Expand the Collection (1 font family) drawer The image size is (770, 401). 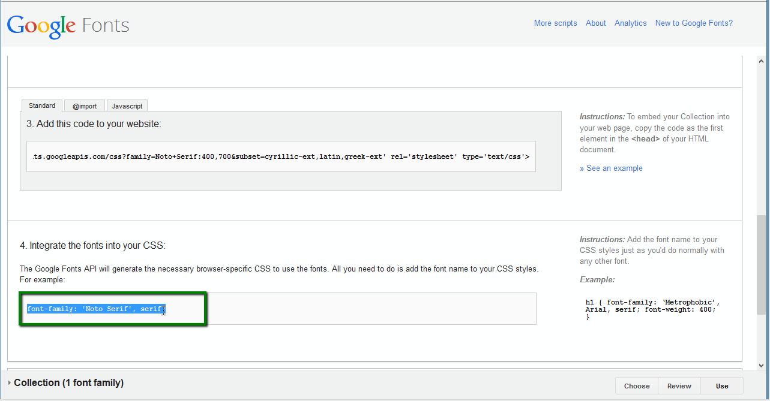coord(66,382)
